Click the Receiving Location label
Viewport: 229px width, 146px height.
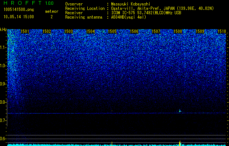[85, 8]
